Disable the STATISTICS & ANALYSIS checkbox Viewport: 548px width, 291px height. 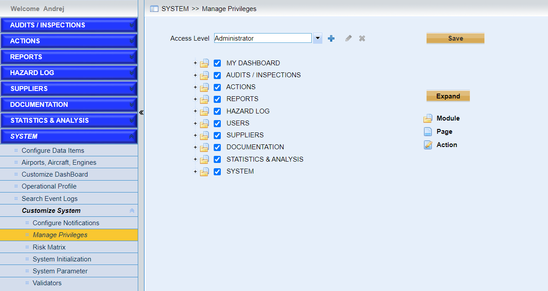pos(217,159)
